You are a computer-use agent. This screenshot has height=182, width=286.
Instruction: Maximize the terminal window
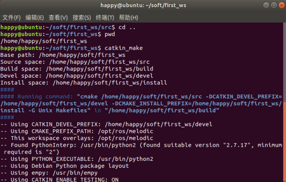[x=274, y=5]
